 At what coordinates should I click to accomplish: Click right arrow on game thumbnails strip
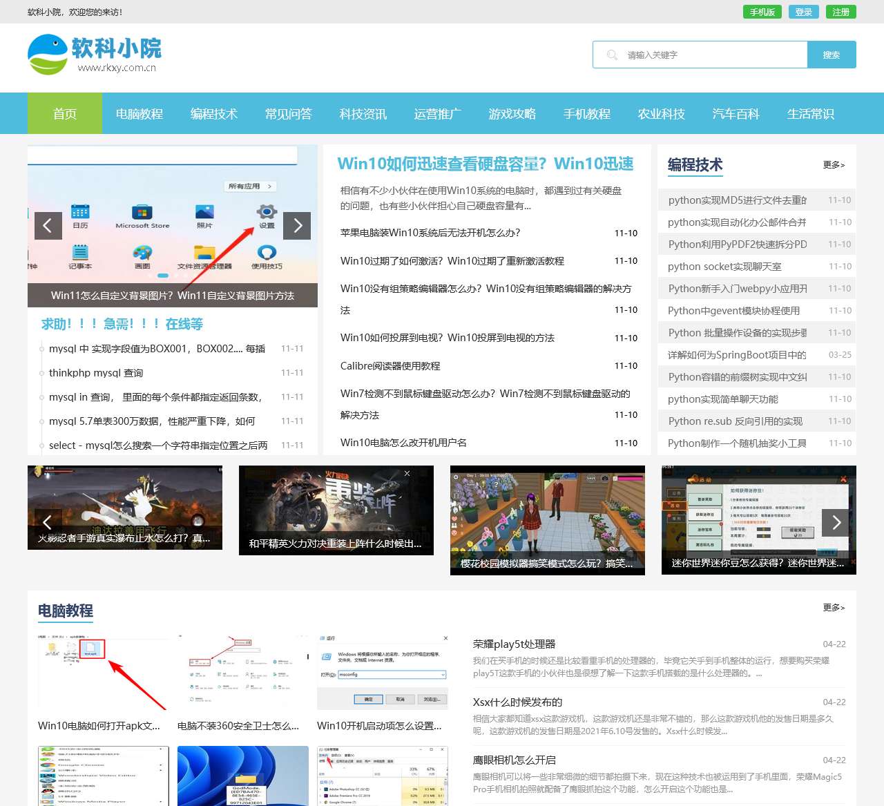pyautogui.click(x=836, y=522)
